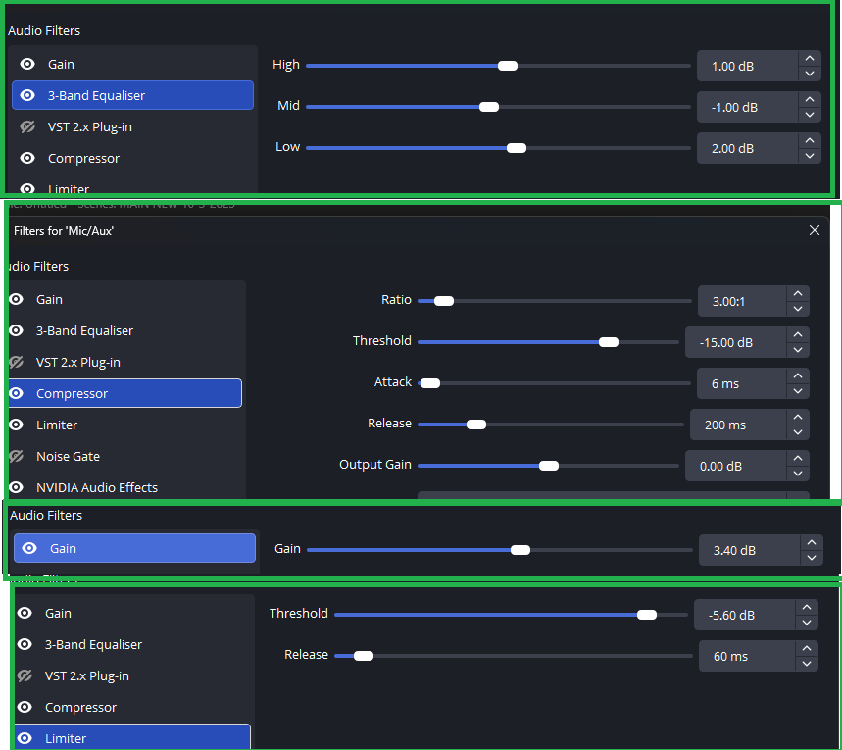Increase the Mid value with its up arrow

tap(810, 99)
